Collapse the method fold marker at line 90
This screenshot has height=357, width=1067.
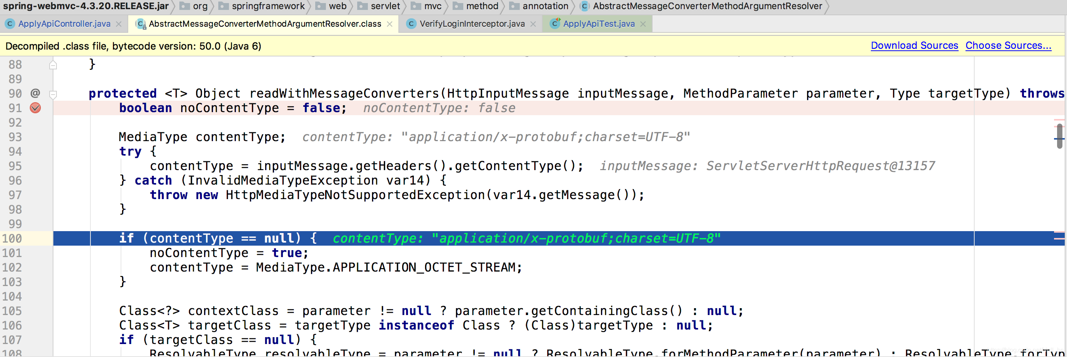tap(53, 95)
